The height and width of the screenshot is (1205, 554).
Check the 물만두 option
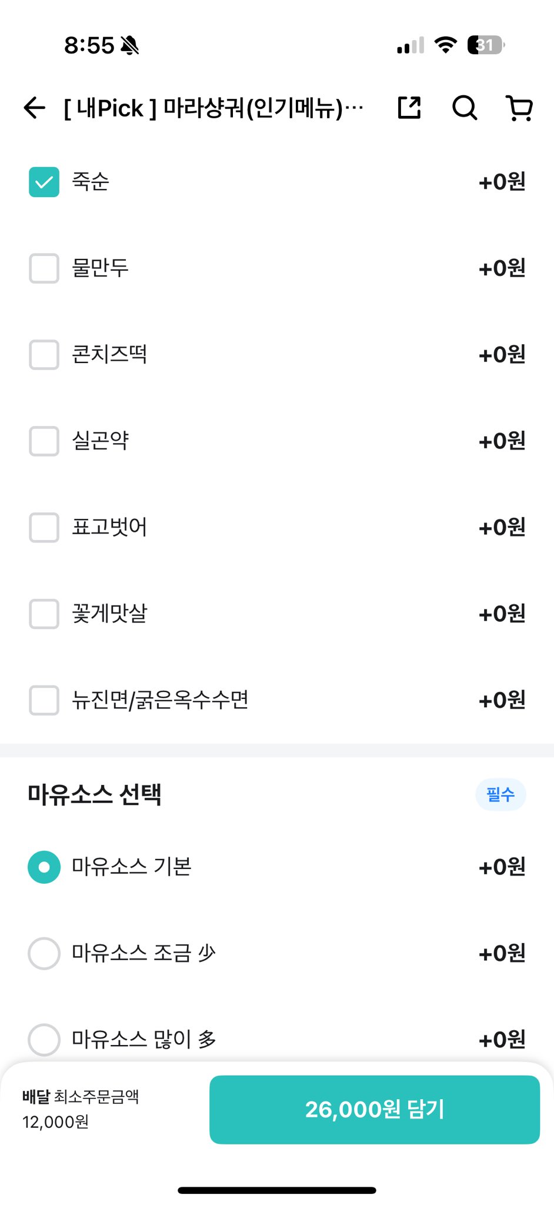point(44,268)
